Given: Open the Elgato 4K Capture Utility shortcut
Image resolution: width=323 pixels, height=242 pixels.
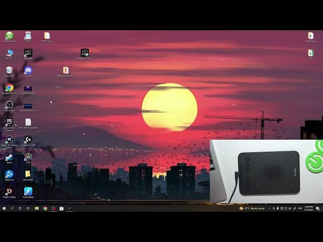Looking at the screenshot, I should coord(9,142).
